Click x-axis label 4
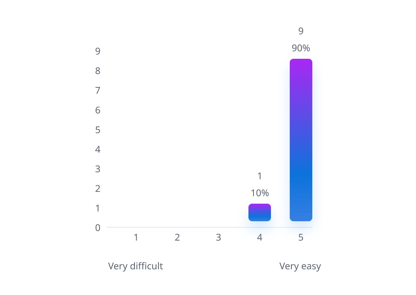This screenshot has width=416, height=295. point(260,237)
